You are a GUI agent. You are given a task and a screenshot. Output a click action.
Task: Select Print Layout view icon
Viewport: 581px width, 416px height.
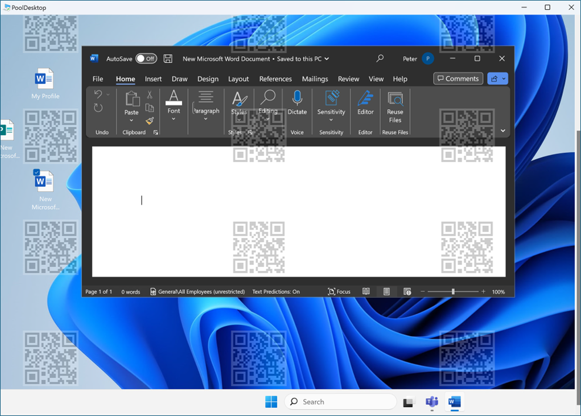tap(387, 292)
